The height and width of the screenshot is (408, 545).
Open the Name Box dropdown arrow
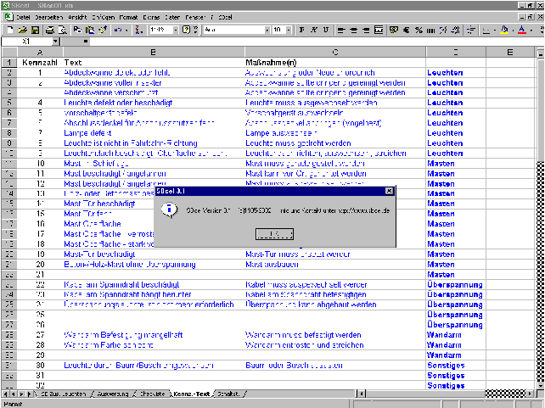56,42
